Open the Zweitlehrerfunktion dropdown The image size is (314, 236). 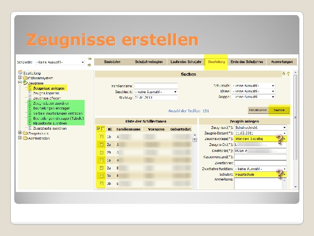click(x=285, y=169)
